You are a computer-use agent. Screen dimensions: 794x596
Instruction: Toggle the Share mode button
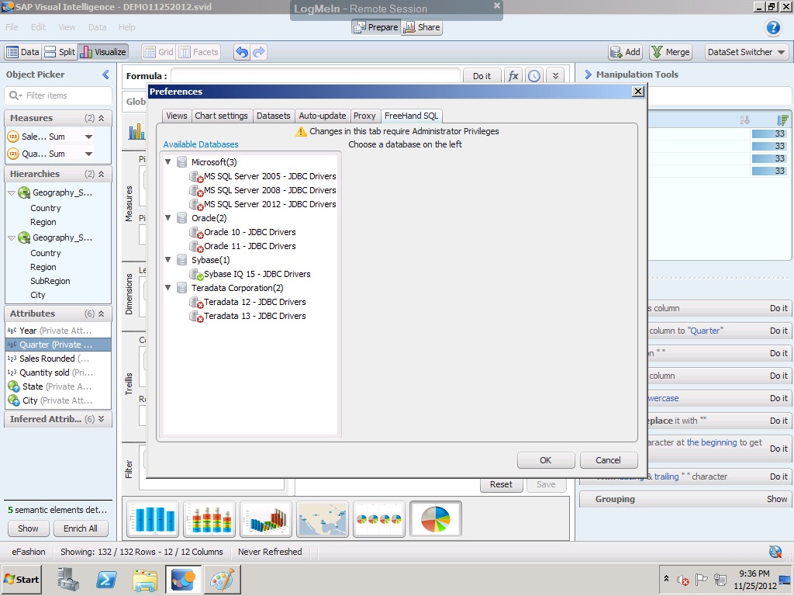pos(421,27)
